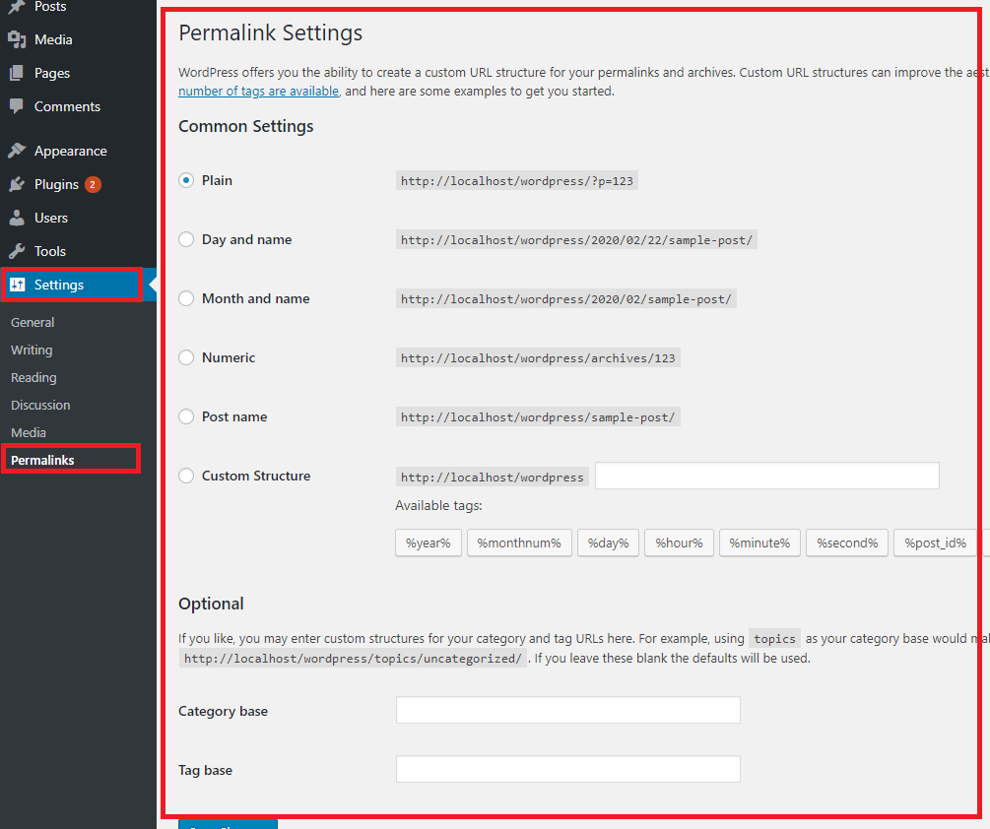Click the Plain example URL ?p=123

pos(517,181)
